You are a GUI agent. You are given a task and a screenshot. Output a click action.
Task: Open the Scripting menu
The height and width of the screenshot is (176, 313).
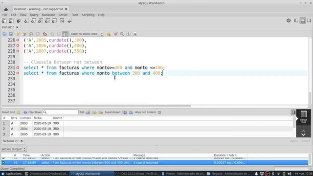(88, 15)
